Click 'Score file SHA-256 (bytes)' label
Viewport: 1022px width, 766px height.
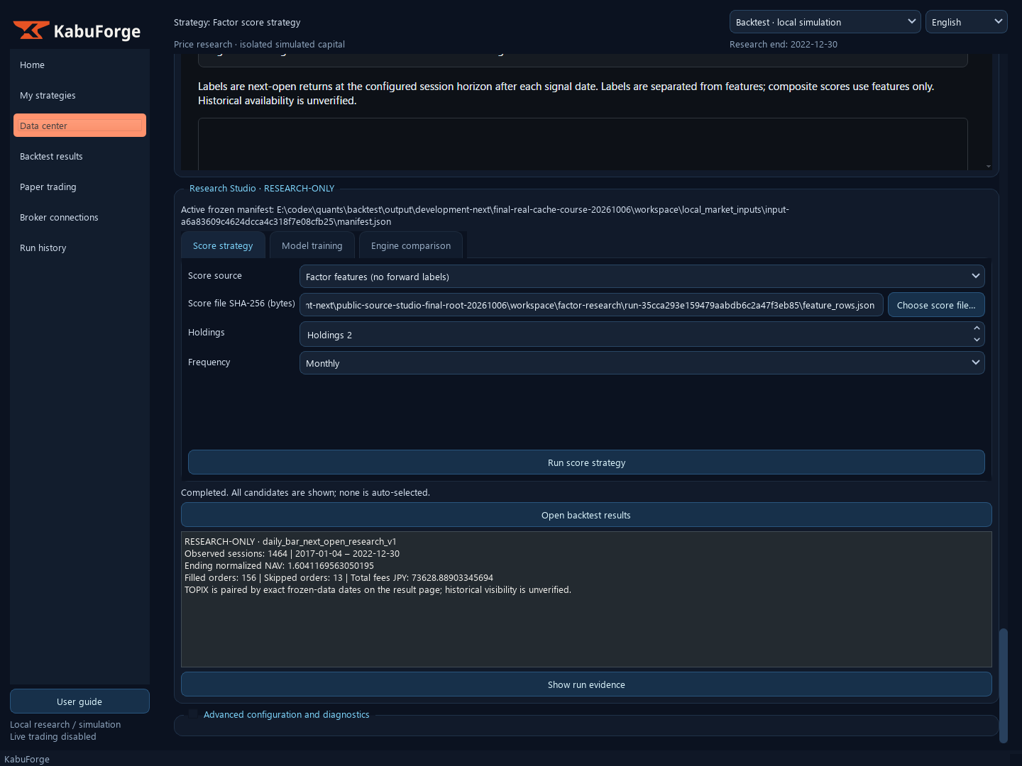click(241, 303)
